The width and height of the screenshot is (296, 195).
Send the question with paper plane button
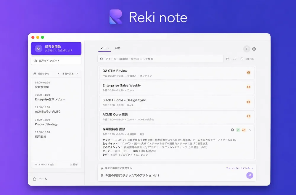point(250,175)
